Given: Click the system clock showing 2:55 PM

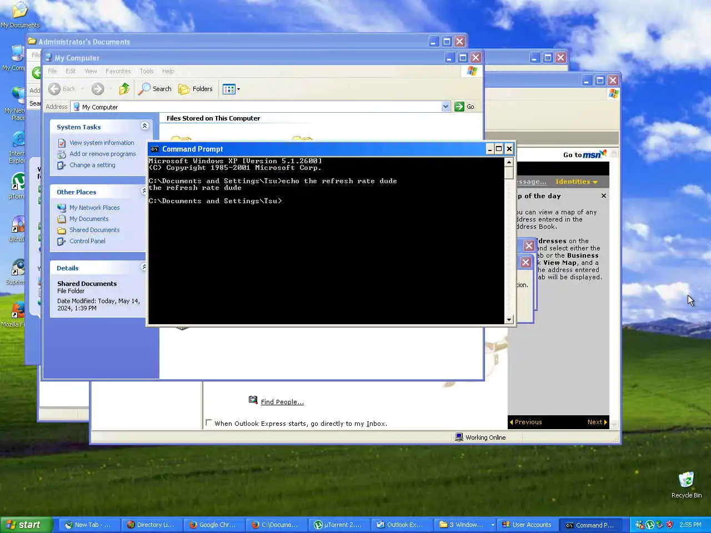Looking at the screenshot, I should coord(690,525).
